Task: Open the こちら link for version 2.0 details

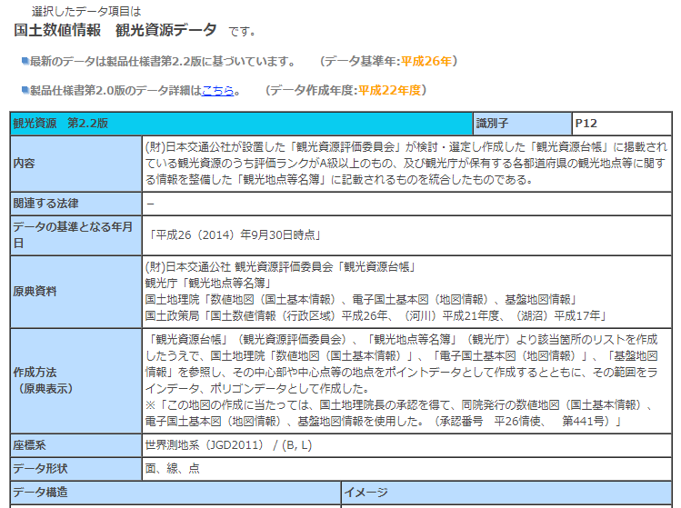Action: 217,90
